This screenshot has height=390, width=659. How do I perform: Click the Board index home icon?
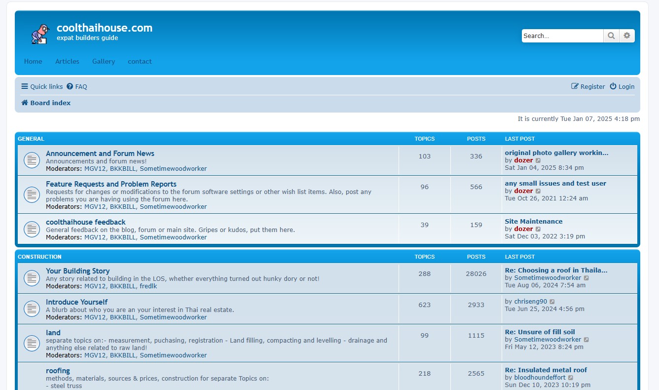[25, 103]
